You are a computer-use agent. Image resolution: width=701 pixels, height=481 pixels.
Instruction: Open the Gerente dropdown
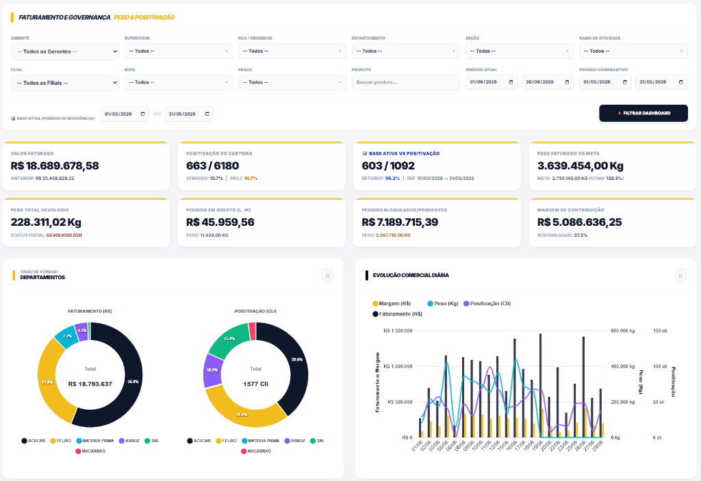65,51
